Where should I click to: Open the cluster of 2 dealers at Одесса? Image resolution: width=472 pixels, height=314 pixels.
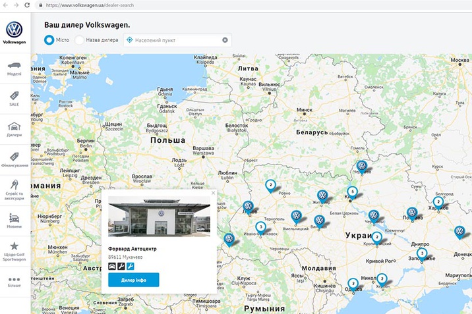tap(353, 284)
